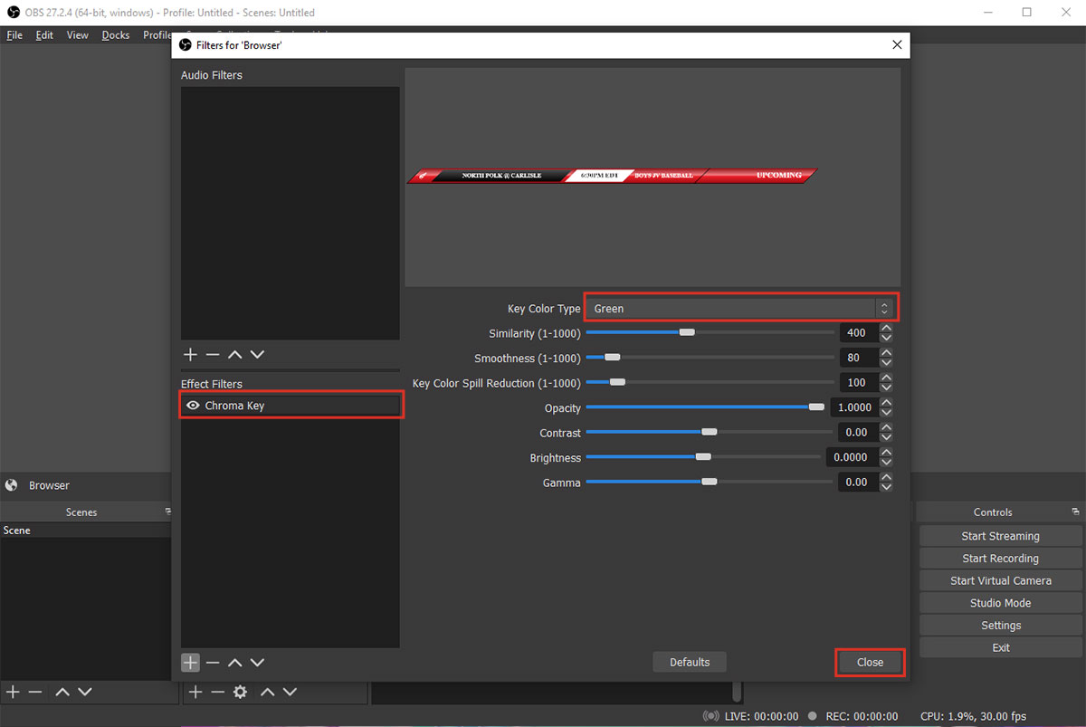Screen dimensions: 1086x727
Task: Click the live broadcast status icon
Action: click(711, 716)
